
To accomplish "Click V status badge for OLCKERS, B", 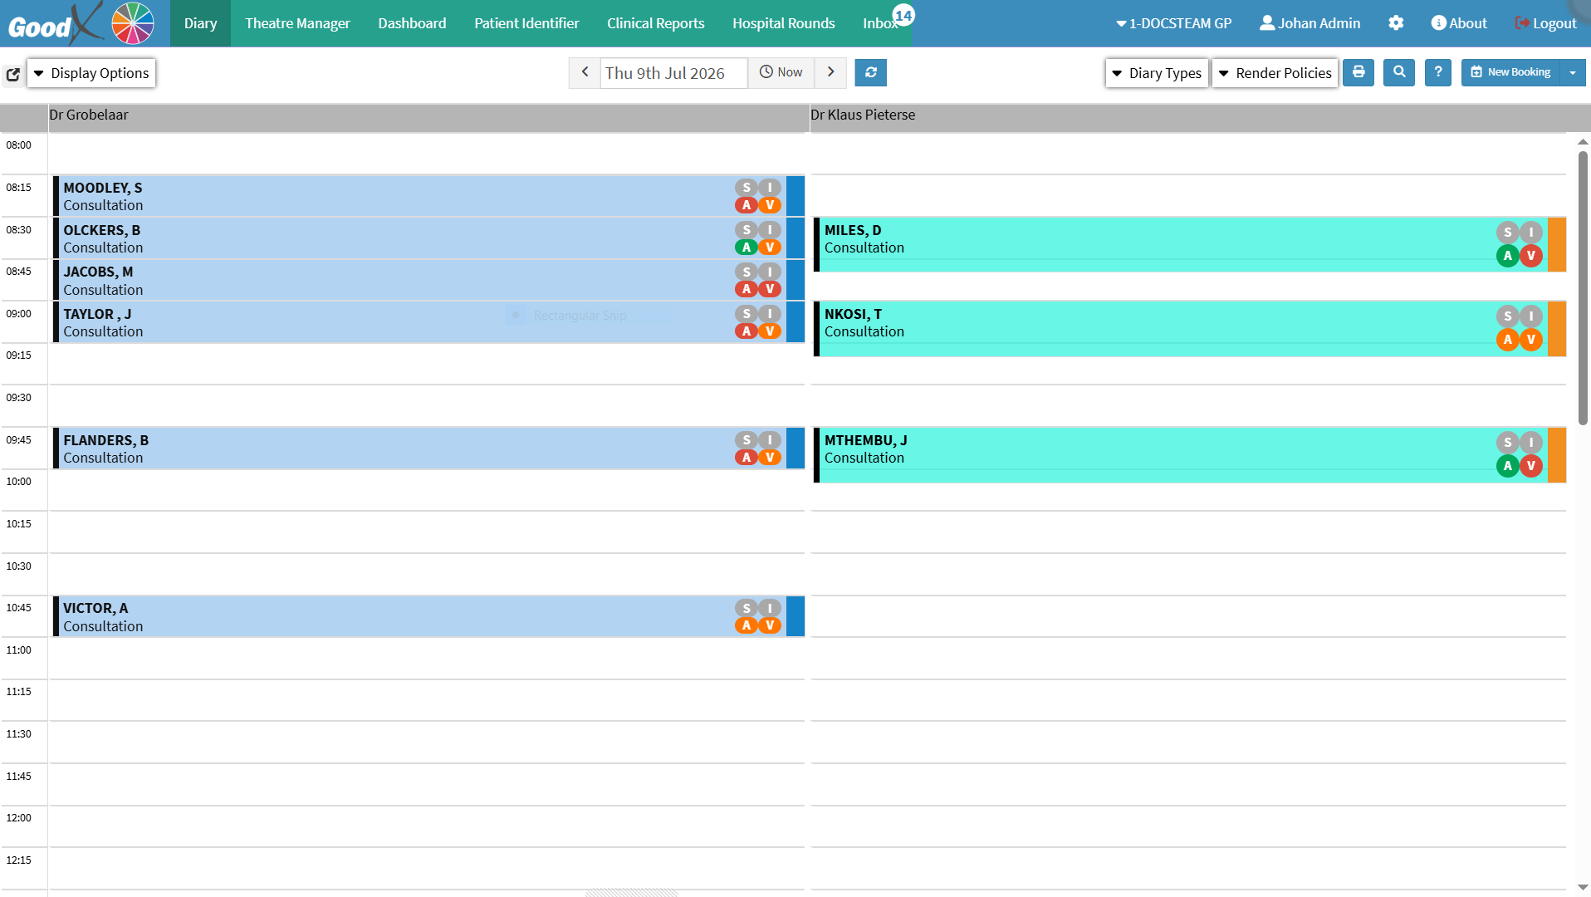I will point(770,247).
